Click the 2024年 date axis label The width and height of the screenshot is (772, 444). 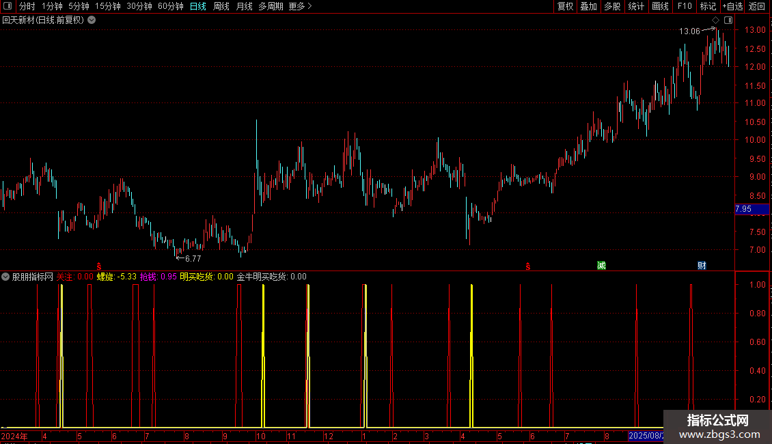[14, 436]
